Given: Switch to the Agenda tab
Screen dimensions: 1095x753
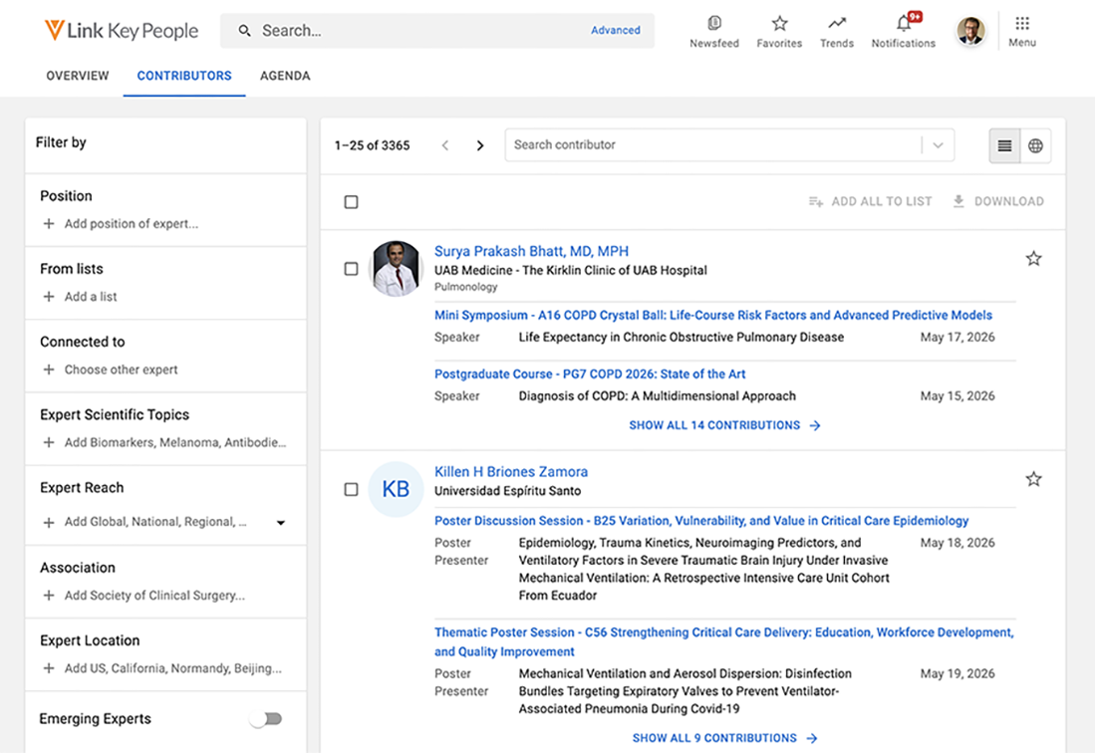Looking at the screenshot, I should pyautogui.click(x=285, y=76).
